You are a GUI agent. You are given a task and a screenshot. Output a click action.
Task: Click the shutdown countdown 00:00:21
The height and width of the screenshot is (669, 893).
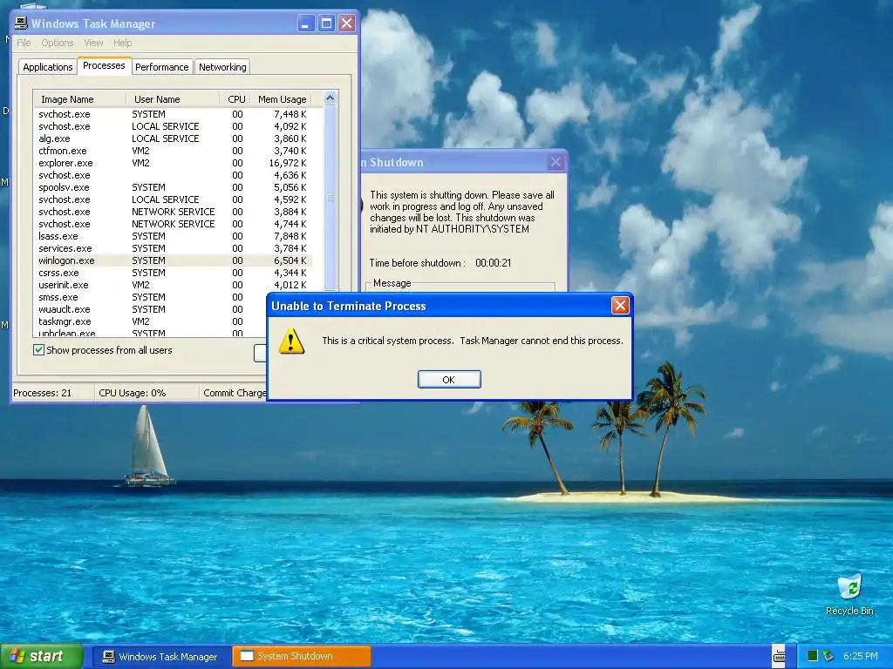tap(494, 263)
